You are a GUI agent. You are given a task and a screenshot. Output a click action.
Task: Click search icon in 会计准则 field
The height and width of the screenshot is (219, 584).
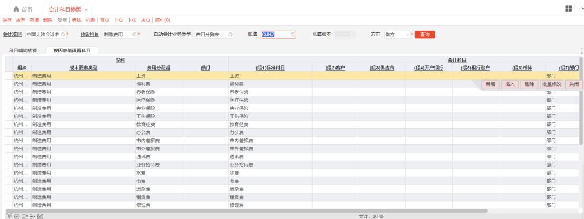(63, 35)
